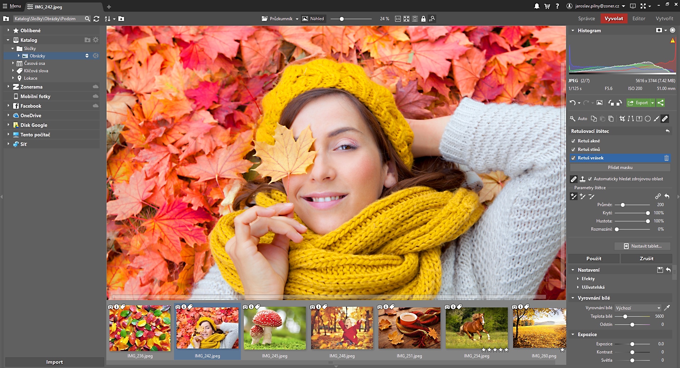Click the zoom lock padlock icon

pos(423,19)
